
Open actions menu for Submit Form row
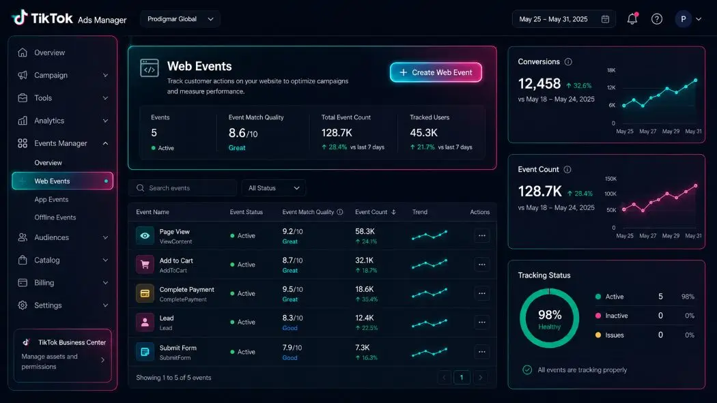[x=482, y=352]
